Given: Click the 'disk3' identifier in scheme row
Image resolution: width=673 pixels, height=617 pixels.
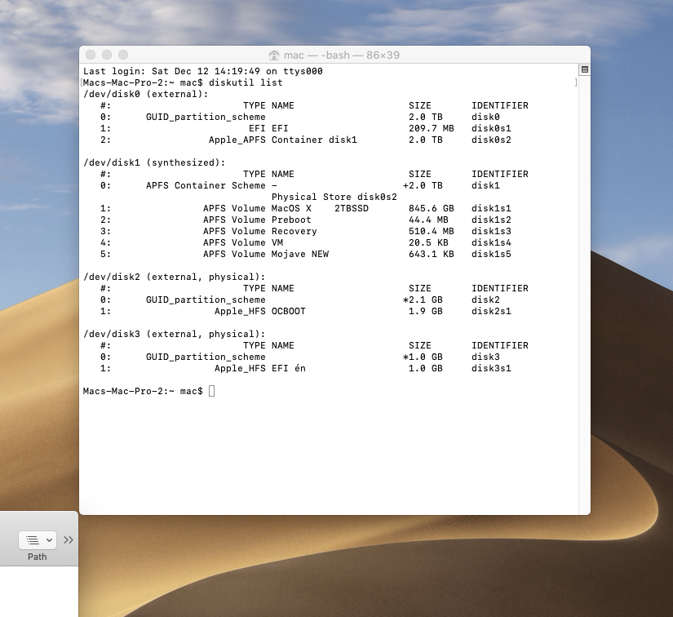Looking at the screenshot, I should click(486, 357).
